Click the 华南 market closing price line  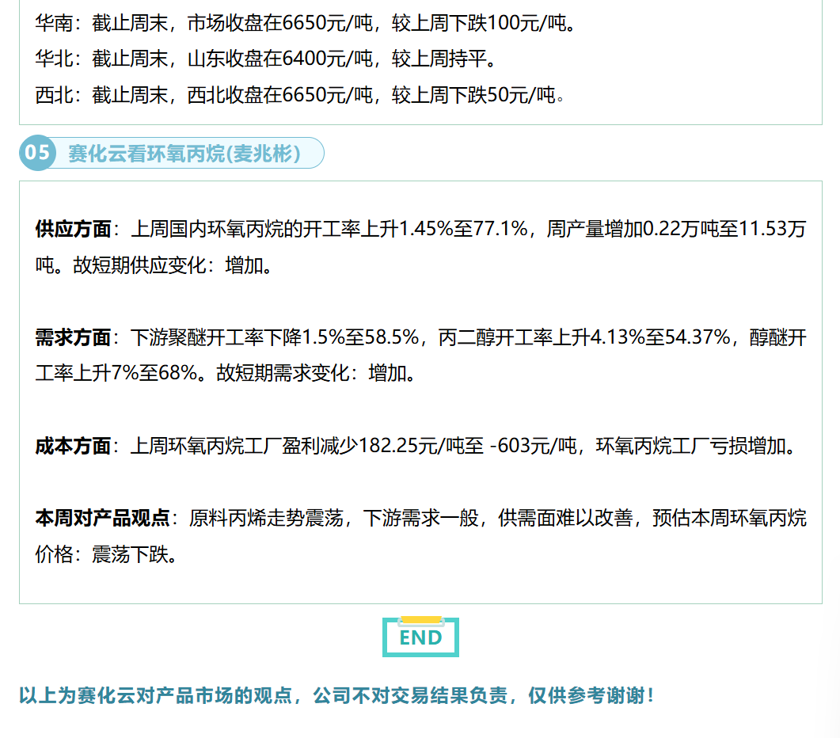306,23
